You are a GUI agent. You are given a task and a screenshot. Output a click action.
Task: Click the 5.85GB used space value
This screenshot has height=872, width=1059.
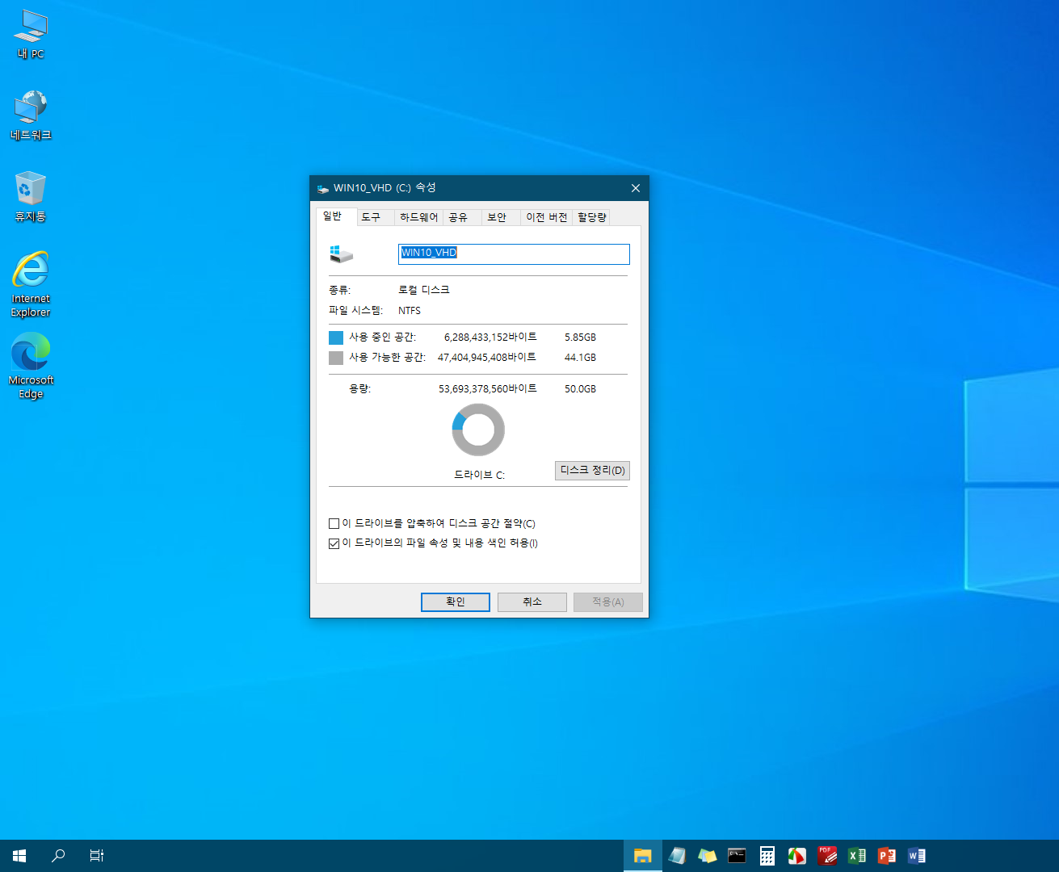[x=580, y=337]
